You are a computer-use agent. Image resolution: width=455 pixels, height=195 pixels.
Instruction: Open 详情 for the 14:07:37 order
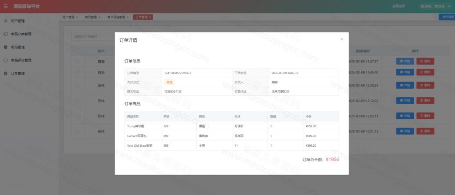[x=405, y=61]
